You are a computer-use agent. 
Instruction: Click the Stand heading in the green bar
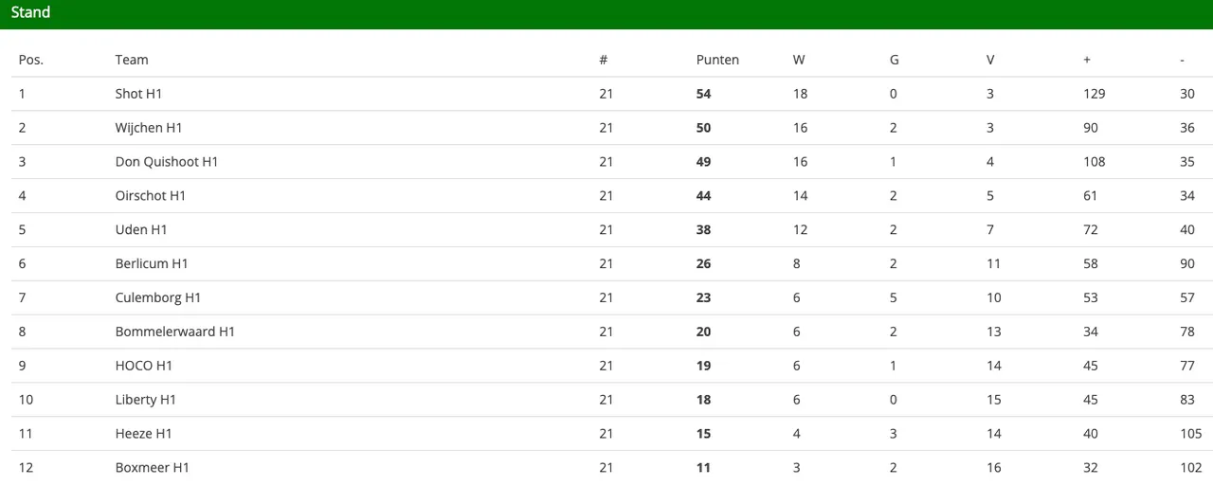click(31, 13)
